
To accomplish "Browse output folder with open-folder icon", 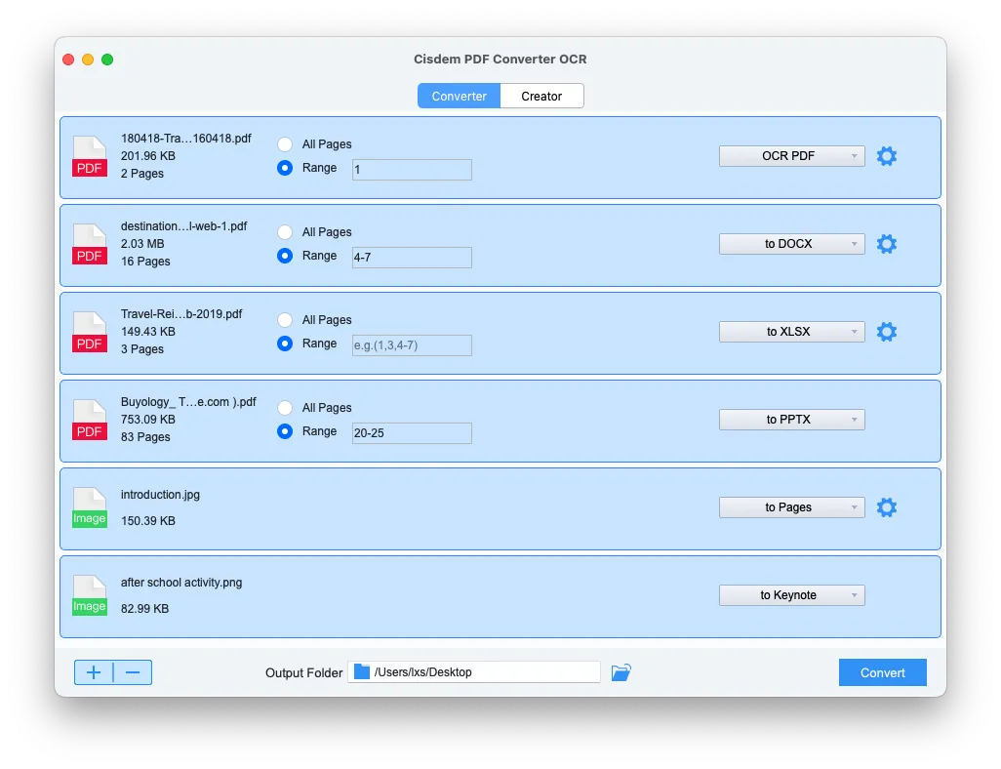I will coord(621,672).
